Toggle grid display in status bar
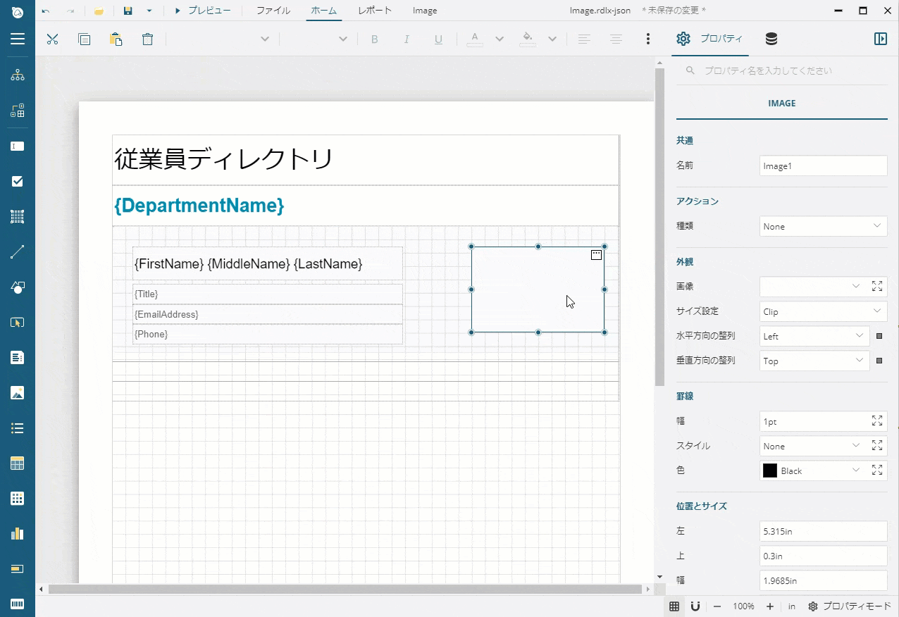Screen dimensions: 899x617 point(674,606)
